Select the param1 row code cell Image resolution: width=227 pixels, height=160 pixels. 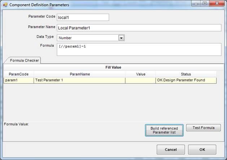point(18,80)
